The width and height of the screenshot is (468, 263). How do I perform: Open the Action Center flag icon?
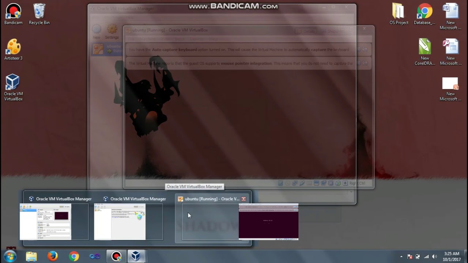click(410, 256)
